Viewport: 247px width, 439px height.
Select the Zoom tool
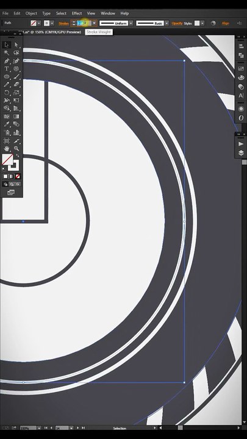pos(16,148)
